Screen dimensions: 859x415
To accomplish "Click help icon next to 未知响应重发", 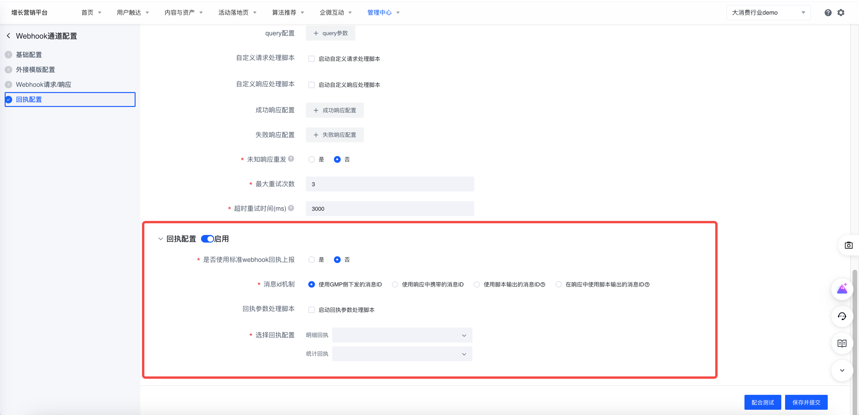I will [x=291, y=159].
